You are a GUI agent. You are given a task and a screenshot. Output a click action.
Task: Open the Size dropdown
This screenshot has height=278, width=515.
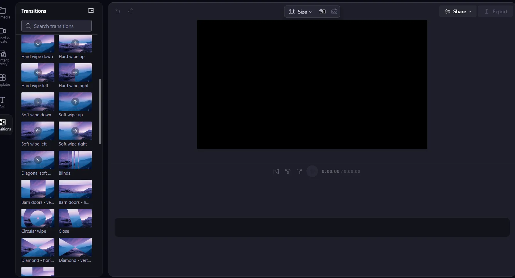[x=301, y=12]
